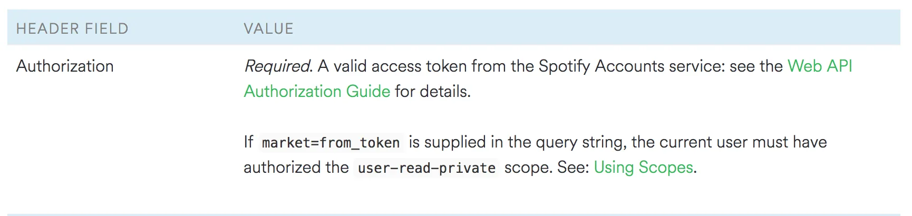Click the market=from_token code snippet
The width and height of the screenshot is (912, 216).
pyautogui.click(x=331, y=142)
